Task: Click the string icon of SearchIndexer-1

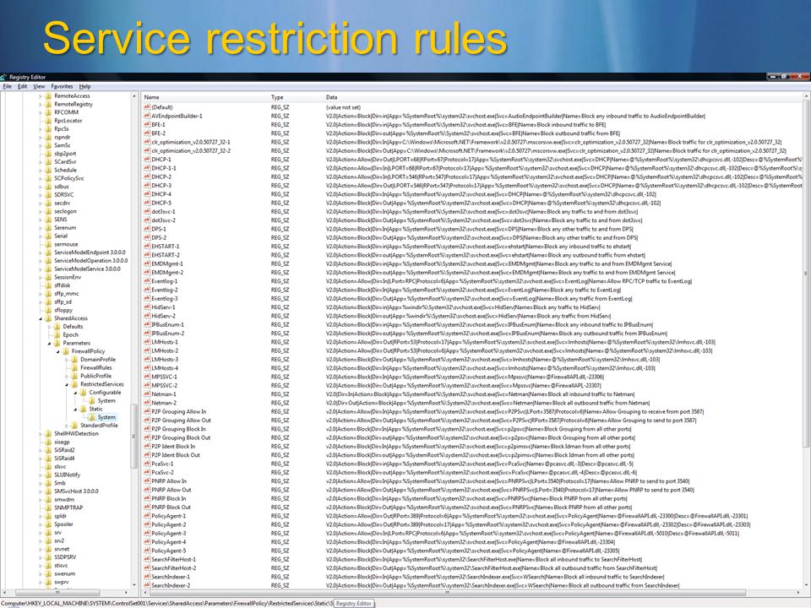Action: 147,577
